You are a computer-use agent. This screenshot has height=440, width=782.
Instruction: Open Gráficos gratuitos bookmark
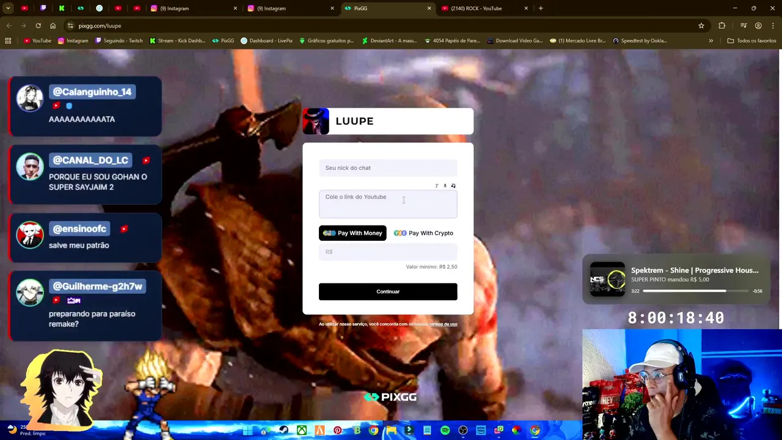(326, 41)
